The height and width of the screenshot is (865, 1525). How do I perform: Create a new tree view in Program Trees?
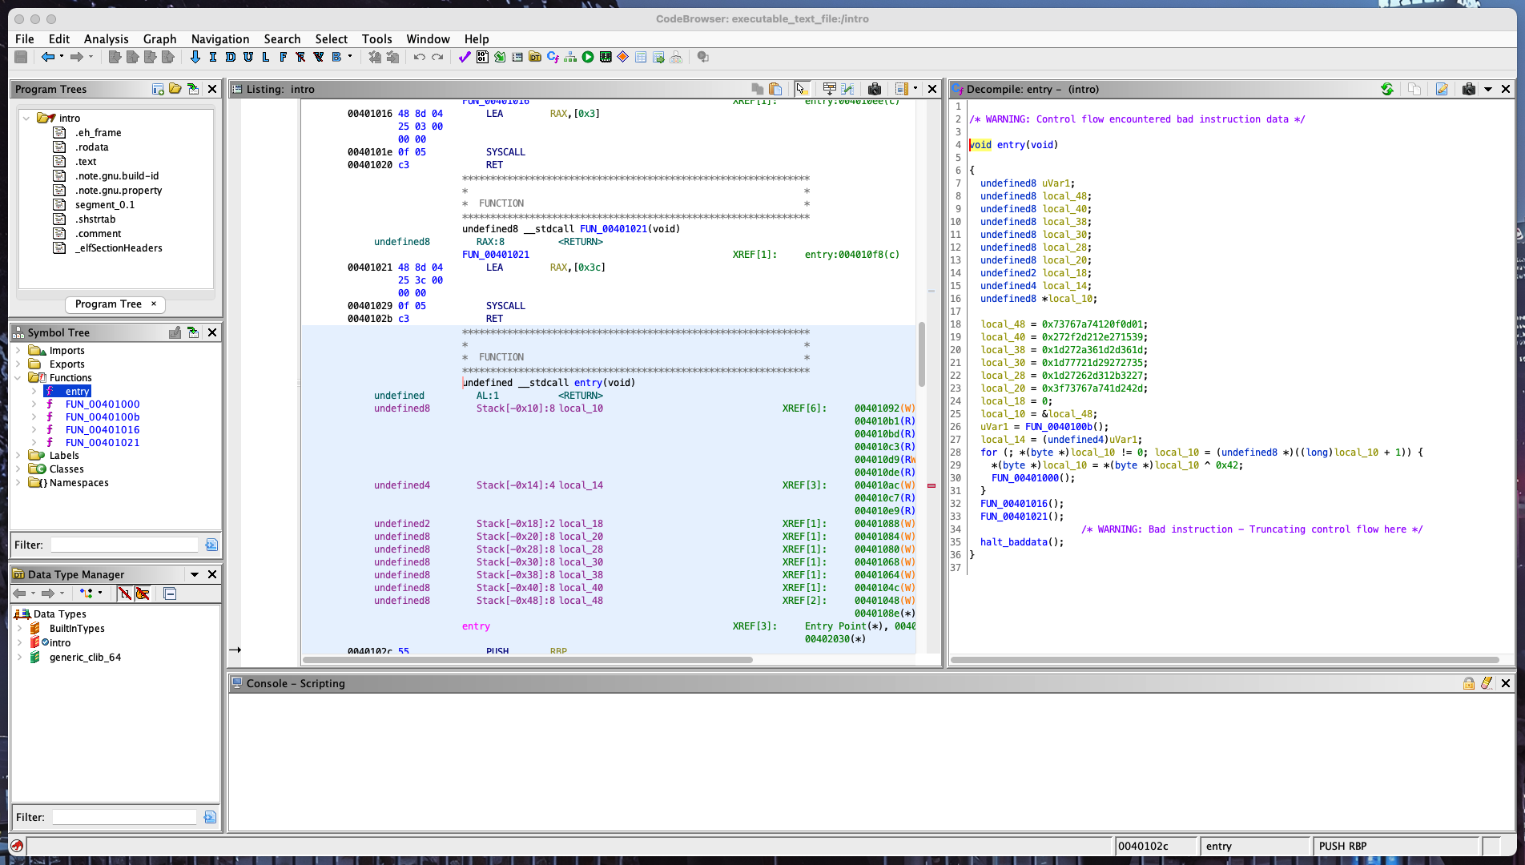point(158,89)
